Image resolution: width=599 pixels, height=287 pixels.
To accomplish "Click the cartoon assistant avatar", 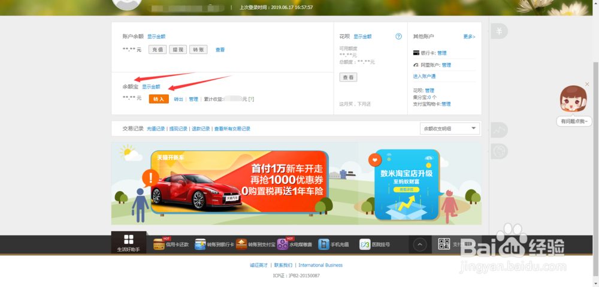I will 573,99.
